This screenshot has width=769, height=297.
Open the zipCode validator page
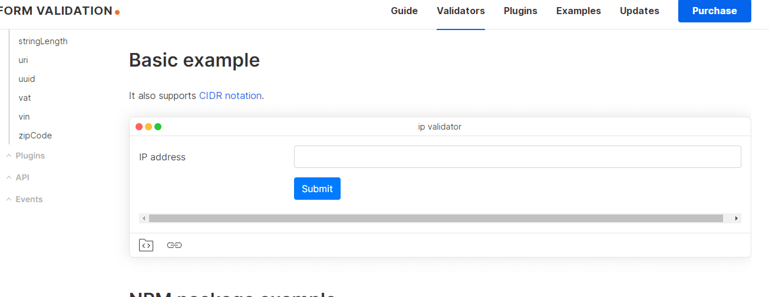(35, 136)
